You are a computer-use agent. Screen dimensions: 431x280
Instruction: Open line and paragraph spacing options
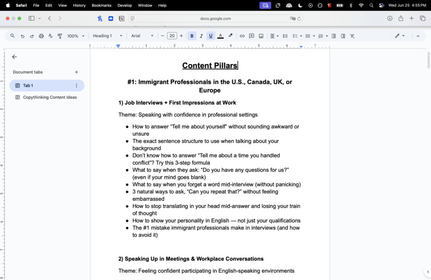click(286, 36)
